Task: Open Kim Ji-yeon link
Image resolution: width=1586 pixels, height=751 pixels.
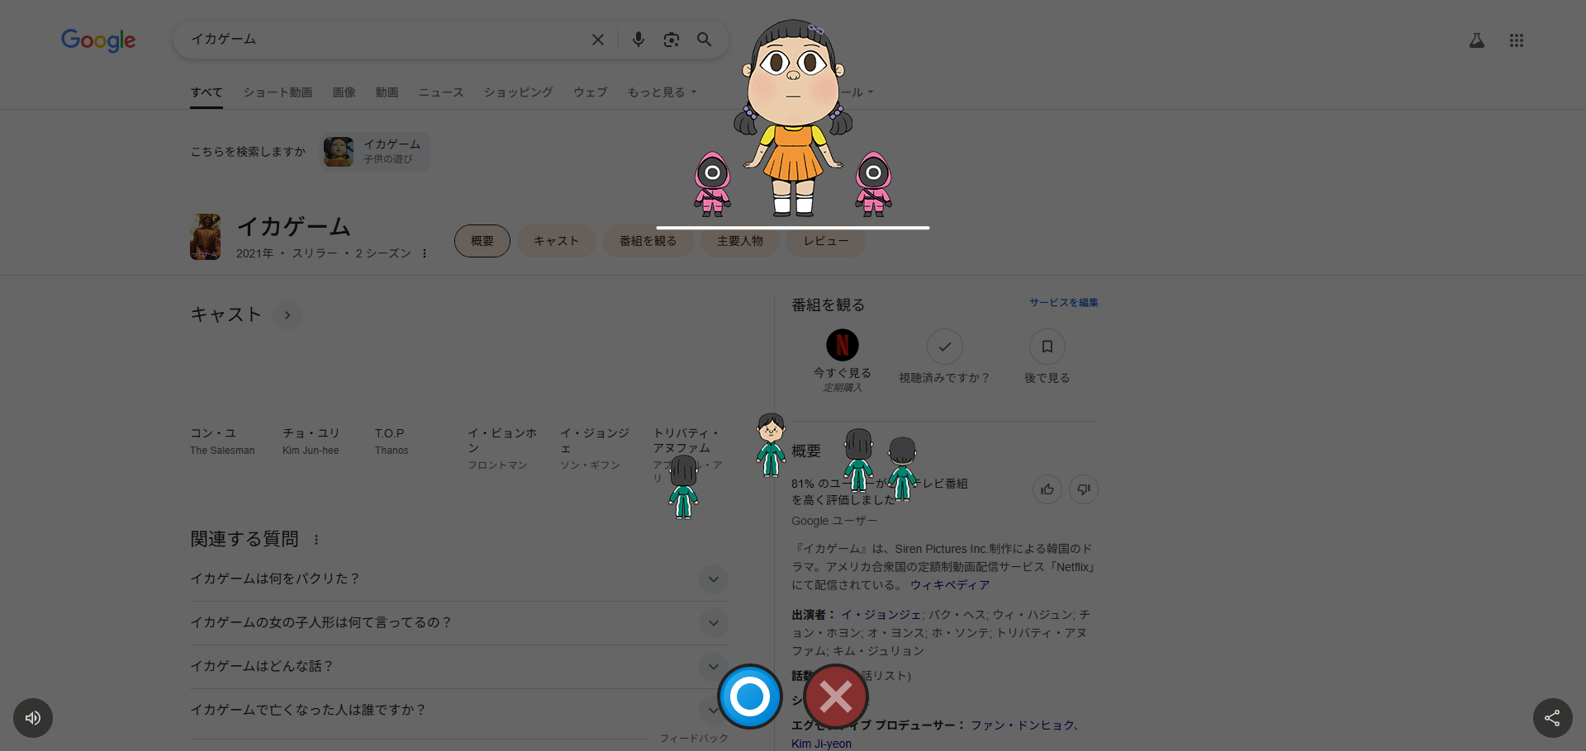Action: pyautogui.click(x=821, y=744)
